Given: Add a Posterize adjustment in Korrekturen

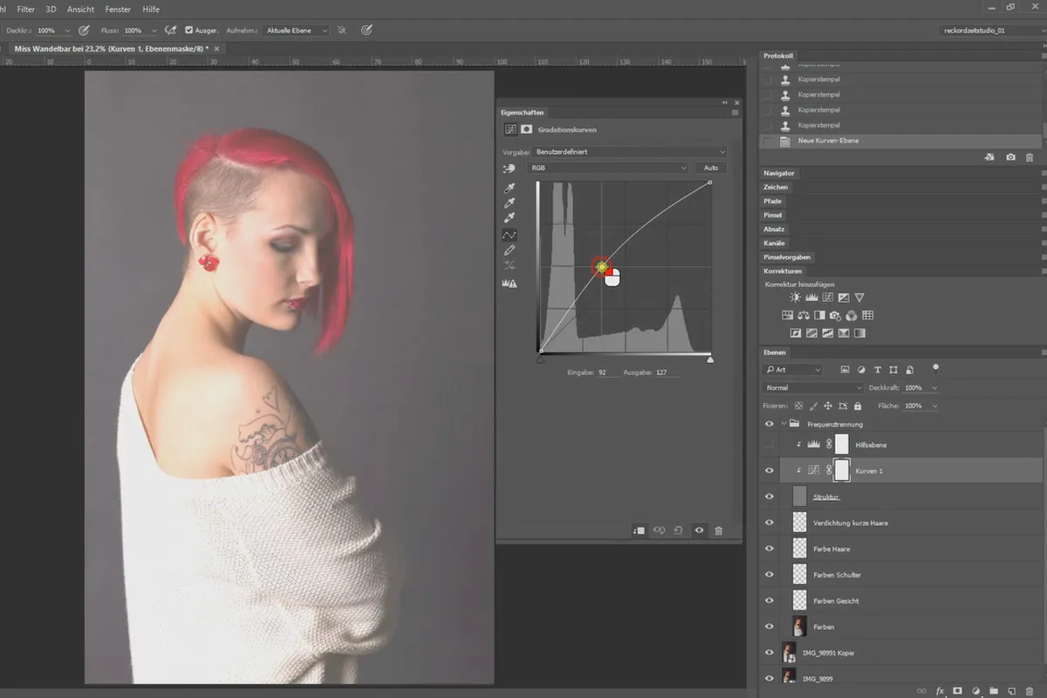Looking at the screenshot, I should pos(811,333).
